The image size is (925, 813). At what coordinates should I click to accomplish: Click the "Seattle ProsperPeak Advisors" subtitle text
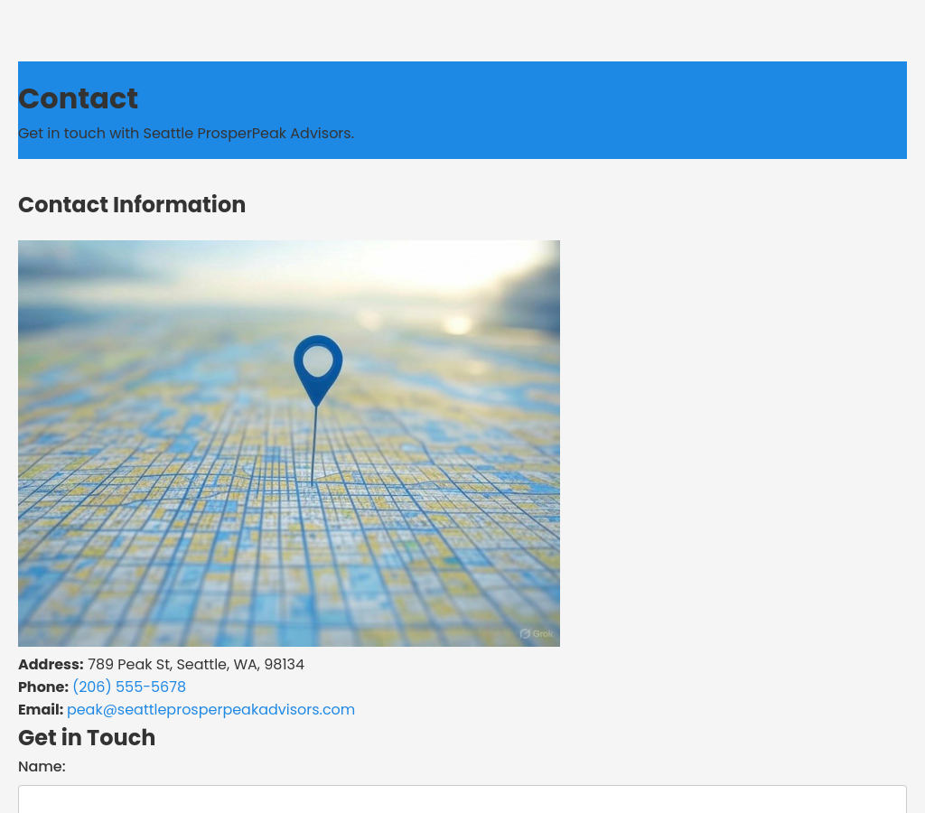[247, 134]
